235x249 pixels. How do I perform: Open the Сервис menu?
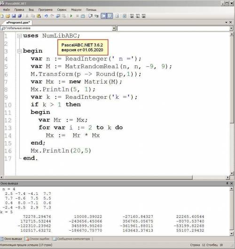pyautogui.click(x=62, y=10)
